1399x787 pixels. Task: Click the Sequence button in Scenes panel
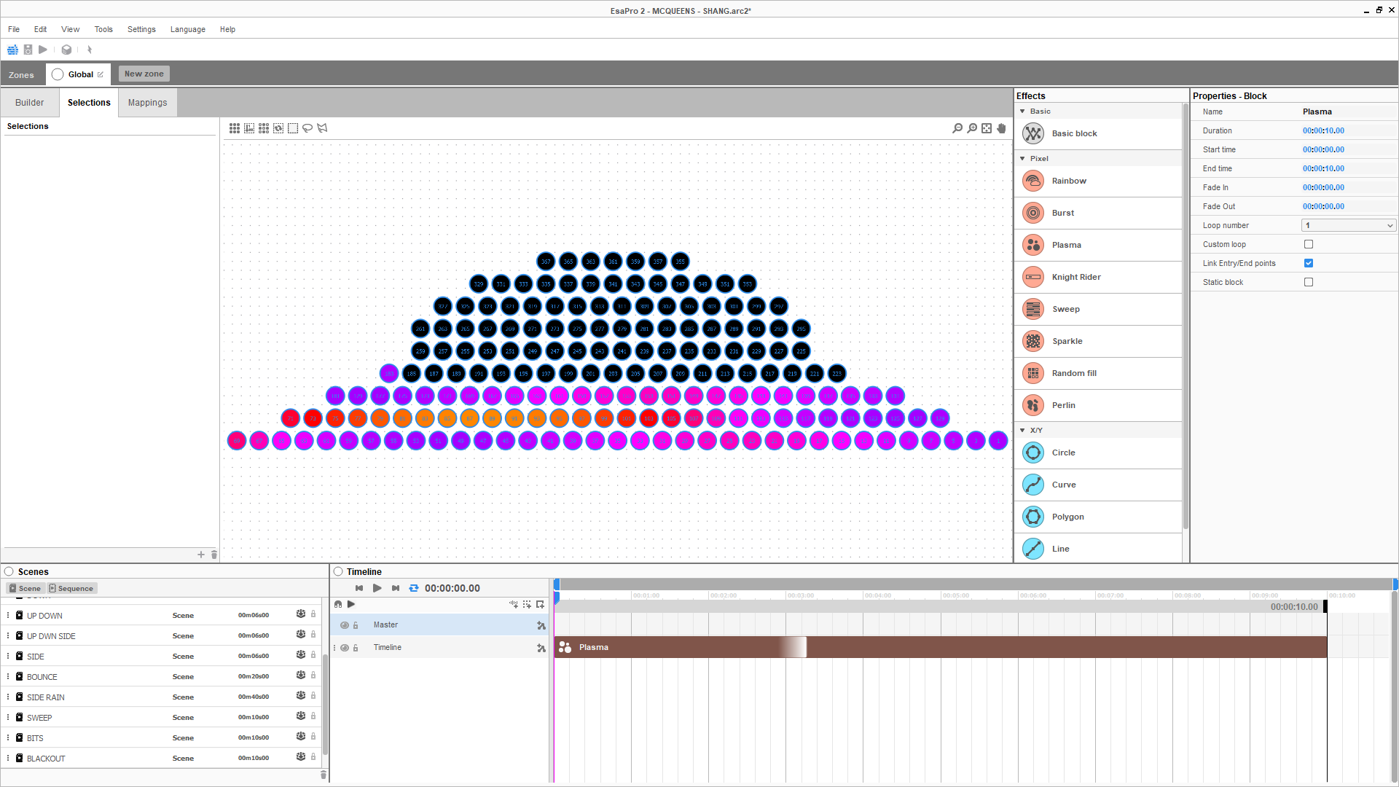point(72,589)
